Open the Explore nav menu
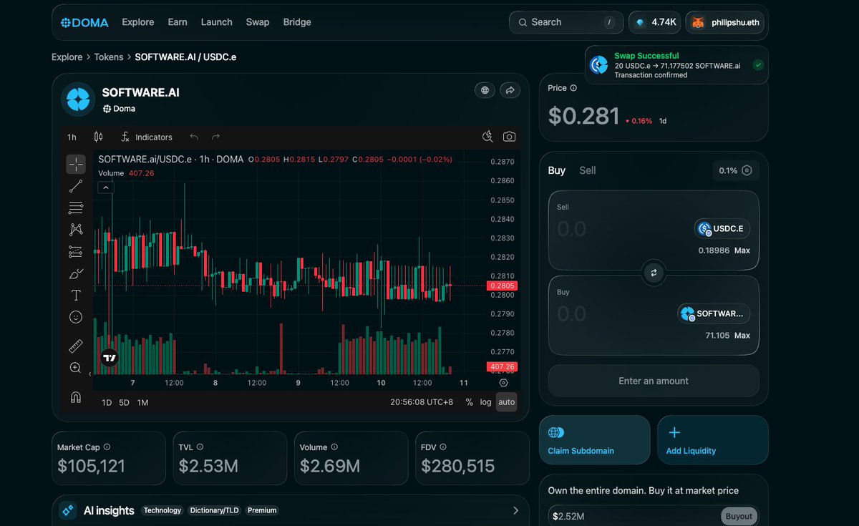 138,22
